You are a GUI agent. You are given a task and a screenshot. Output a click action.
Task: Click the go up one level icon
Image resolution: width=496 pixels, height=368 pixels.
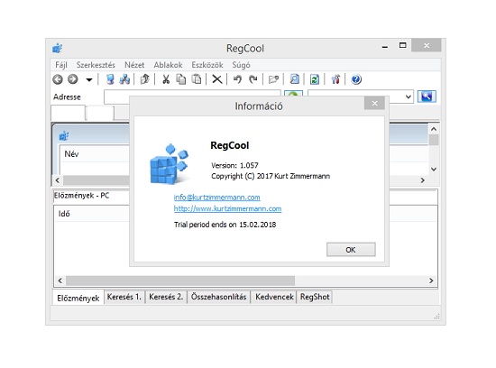click(x=145, y=79)
